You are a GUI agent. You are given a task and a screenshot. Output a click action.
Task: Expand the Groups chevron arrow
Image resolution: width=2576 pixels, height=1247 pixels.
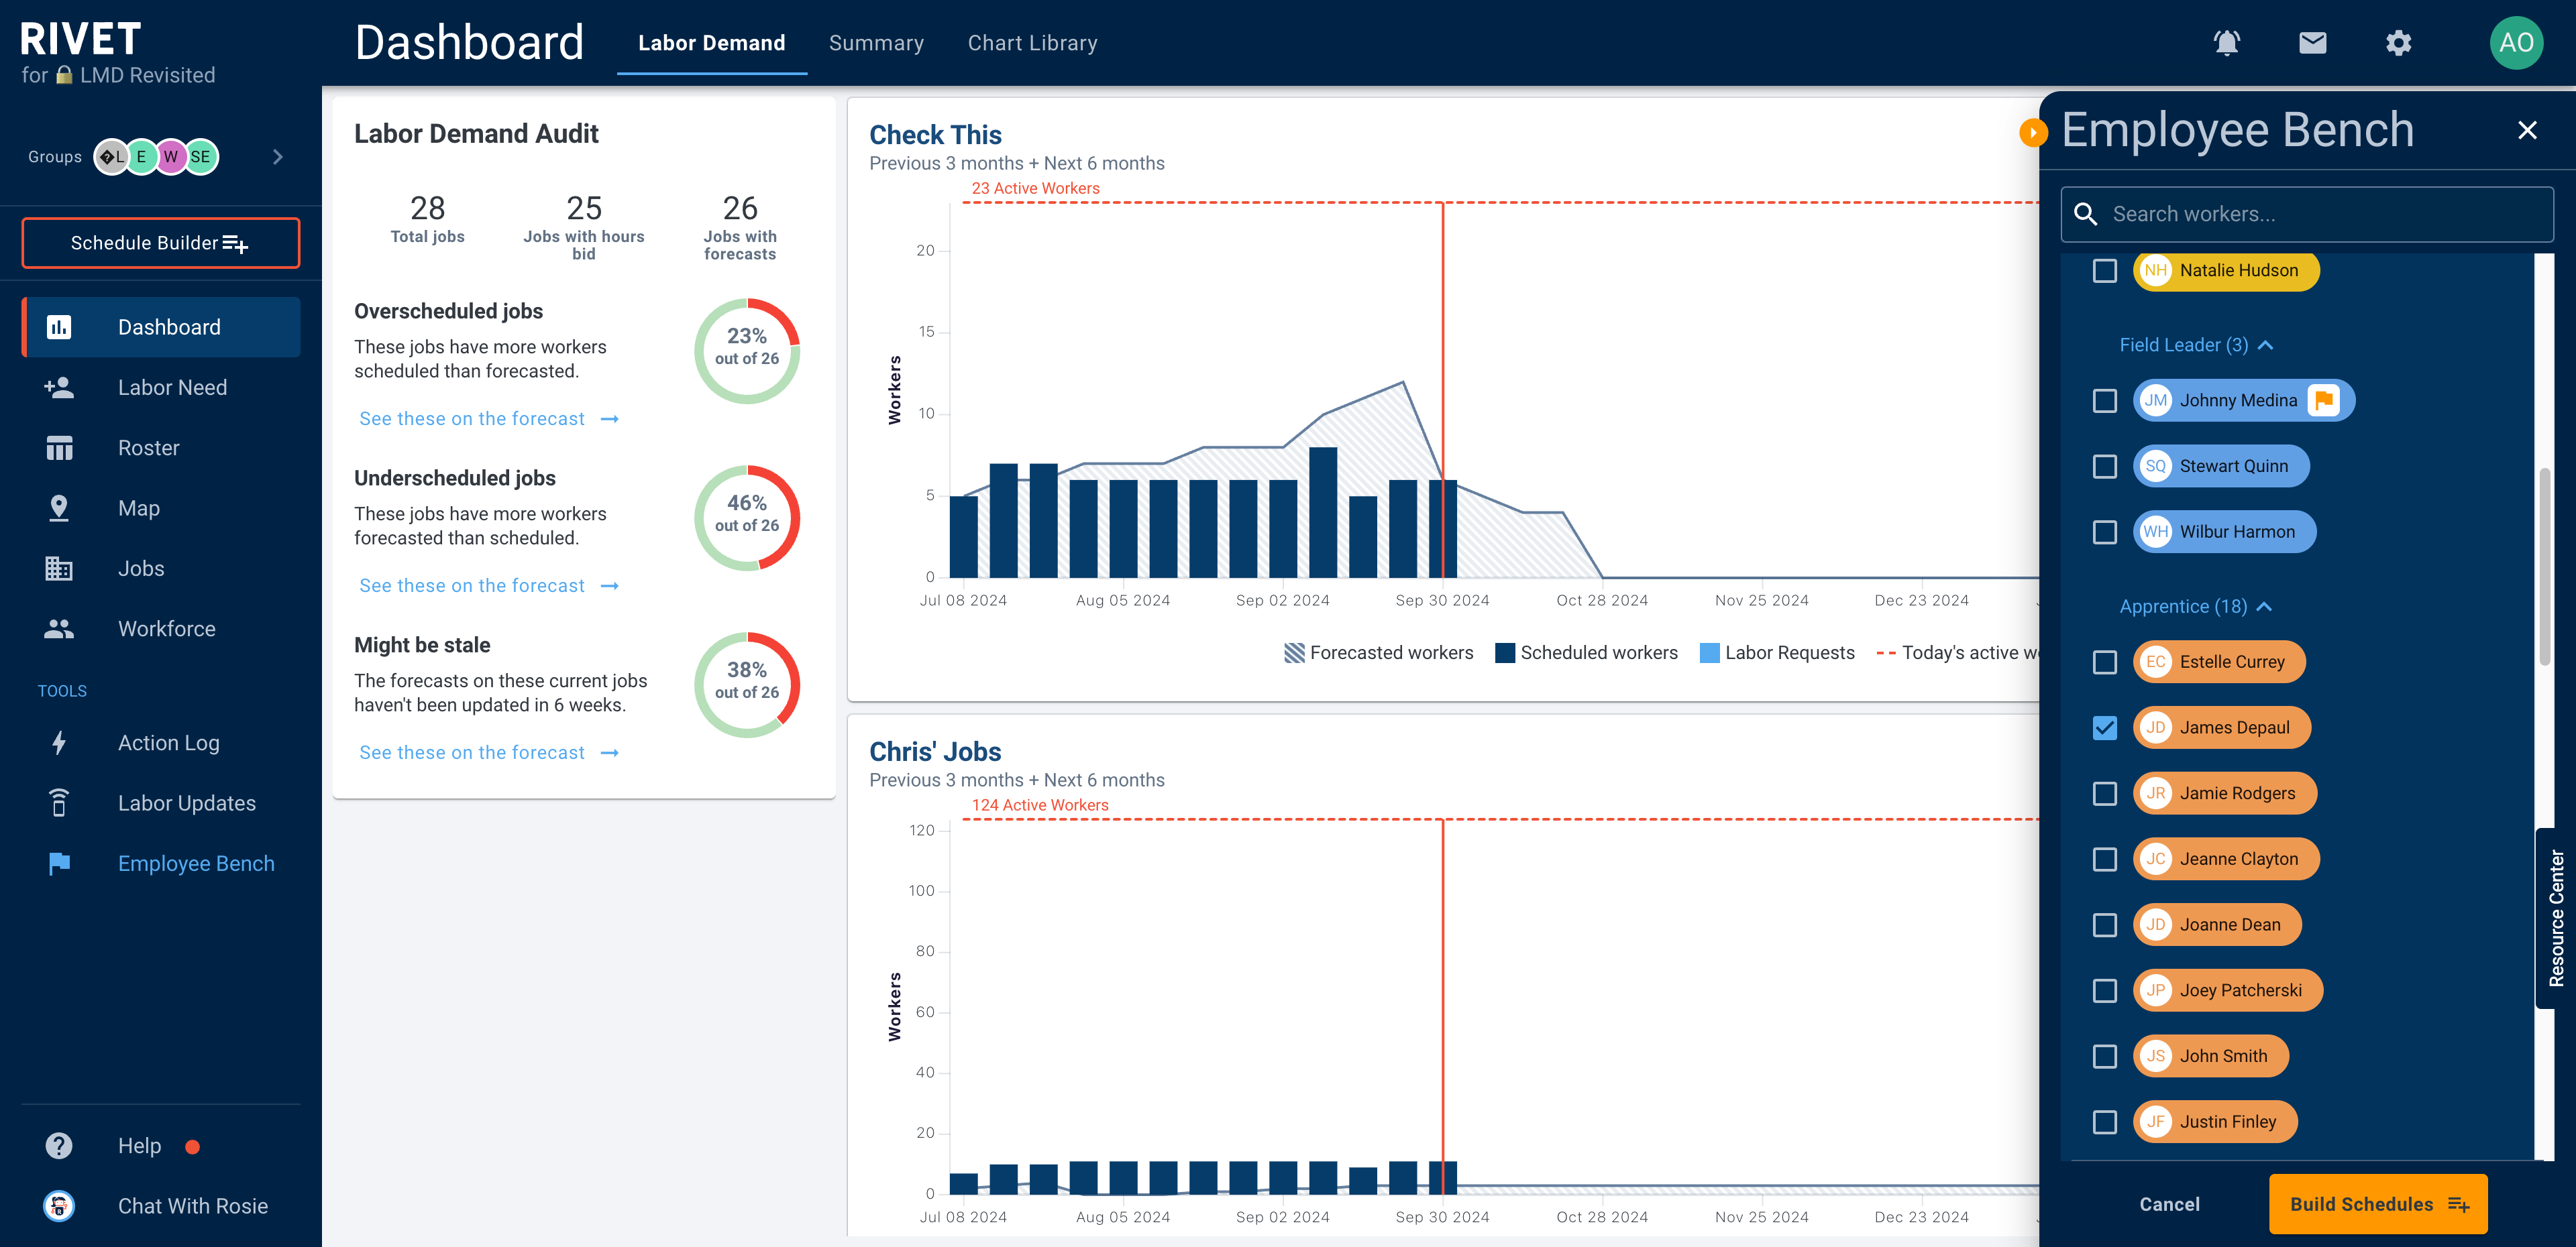(278, 157)
